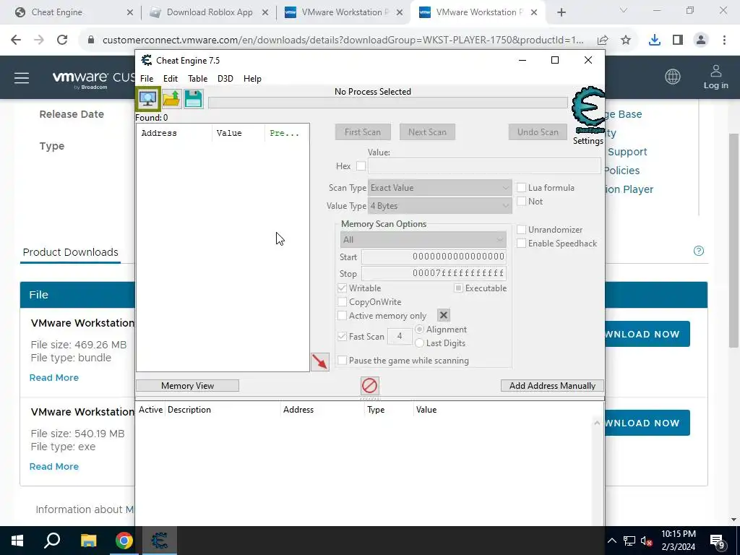Toggle the Writable checkbox
The image size is (740, 555).
click(342, 288)
